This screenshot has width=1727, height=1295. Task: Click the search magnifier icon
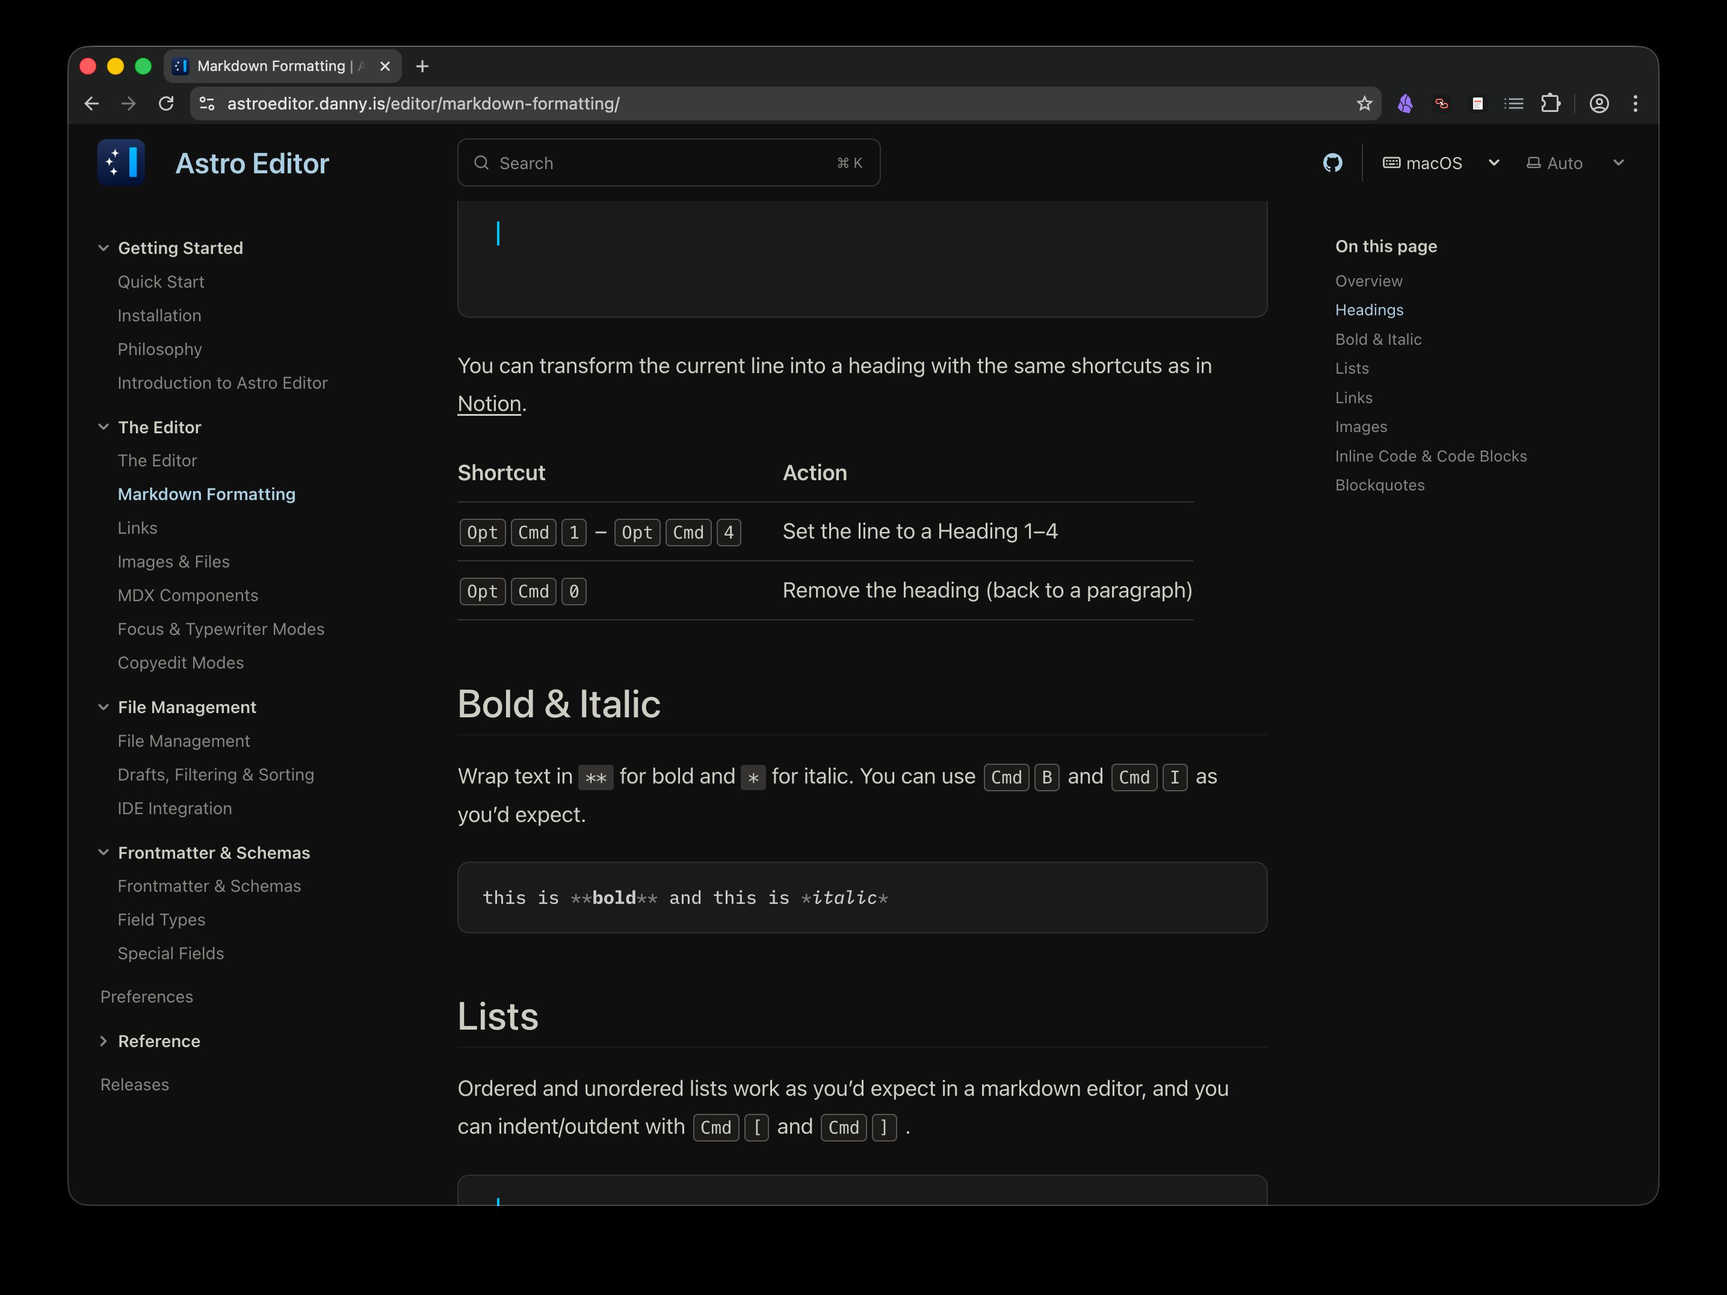482,162
